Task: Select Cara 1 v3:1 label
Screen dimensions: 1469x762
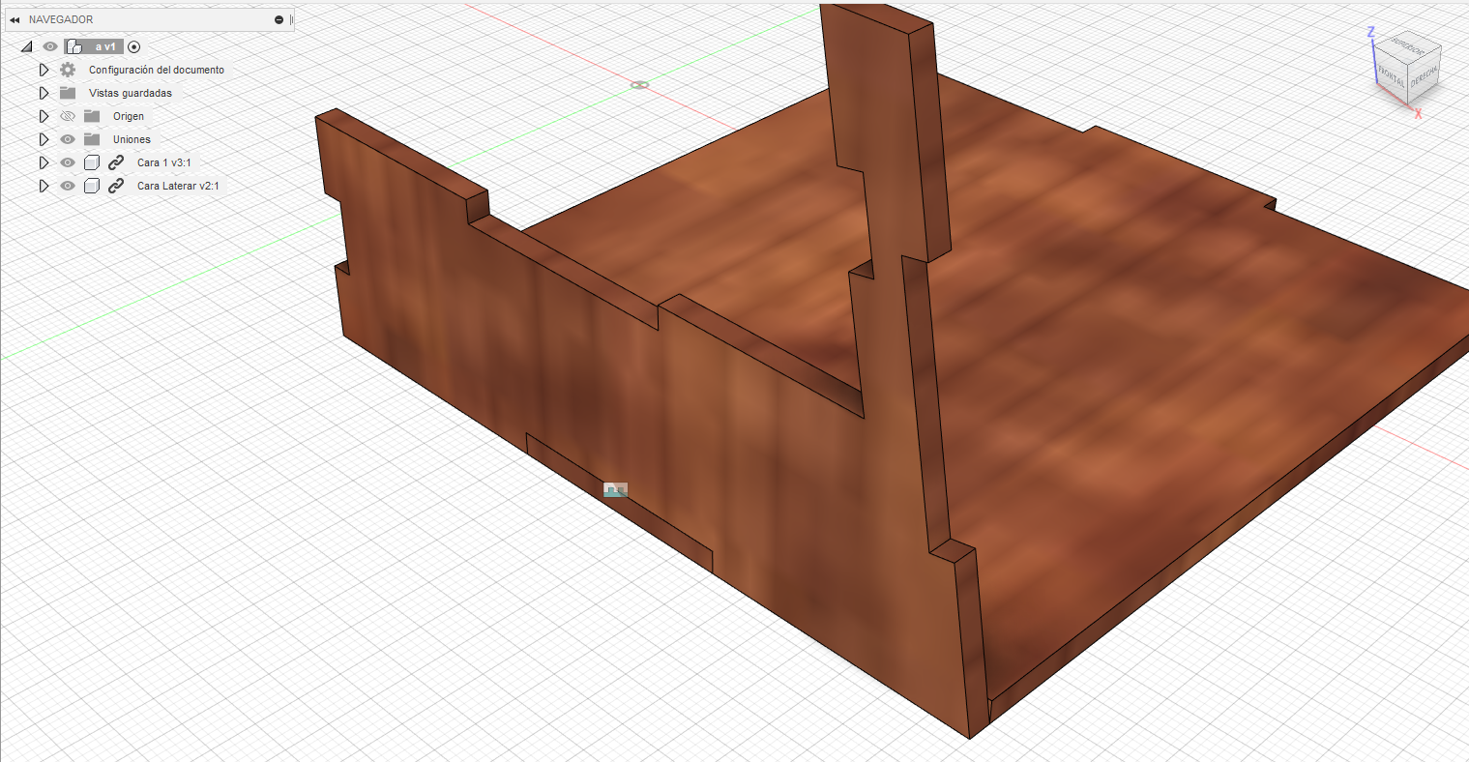Action: (x=164, y=162)
